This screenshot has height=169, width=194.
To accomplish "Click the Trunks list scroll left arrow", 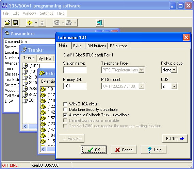I will tap(25, 126).
